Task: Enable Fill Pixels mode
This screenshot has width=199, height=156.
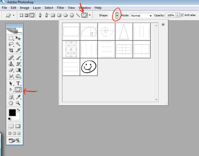Action: [32, 15]
